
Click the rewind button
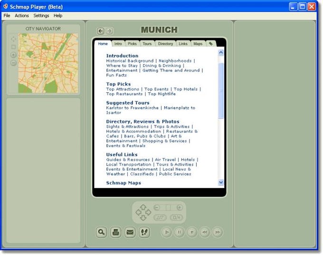click(x=205, y=232)
